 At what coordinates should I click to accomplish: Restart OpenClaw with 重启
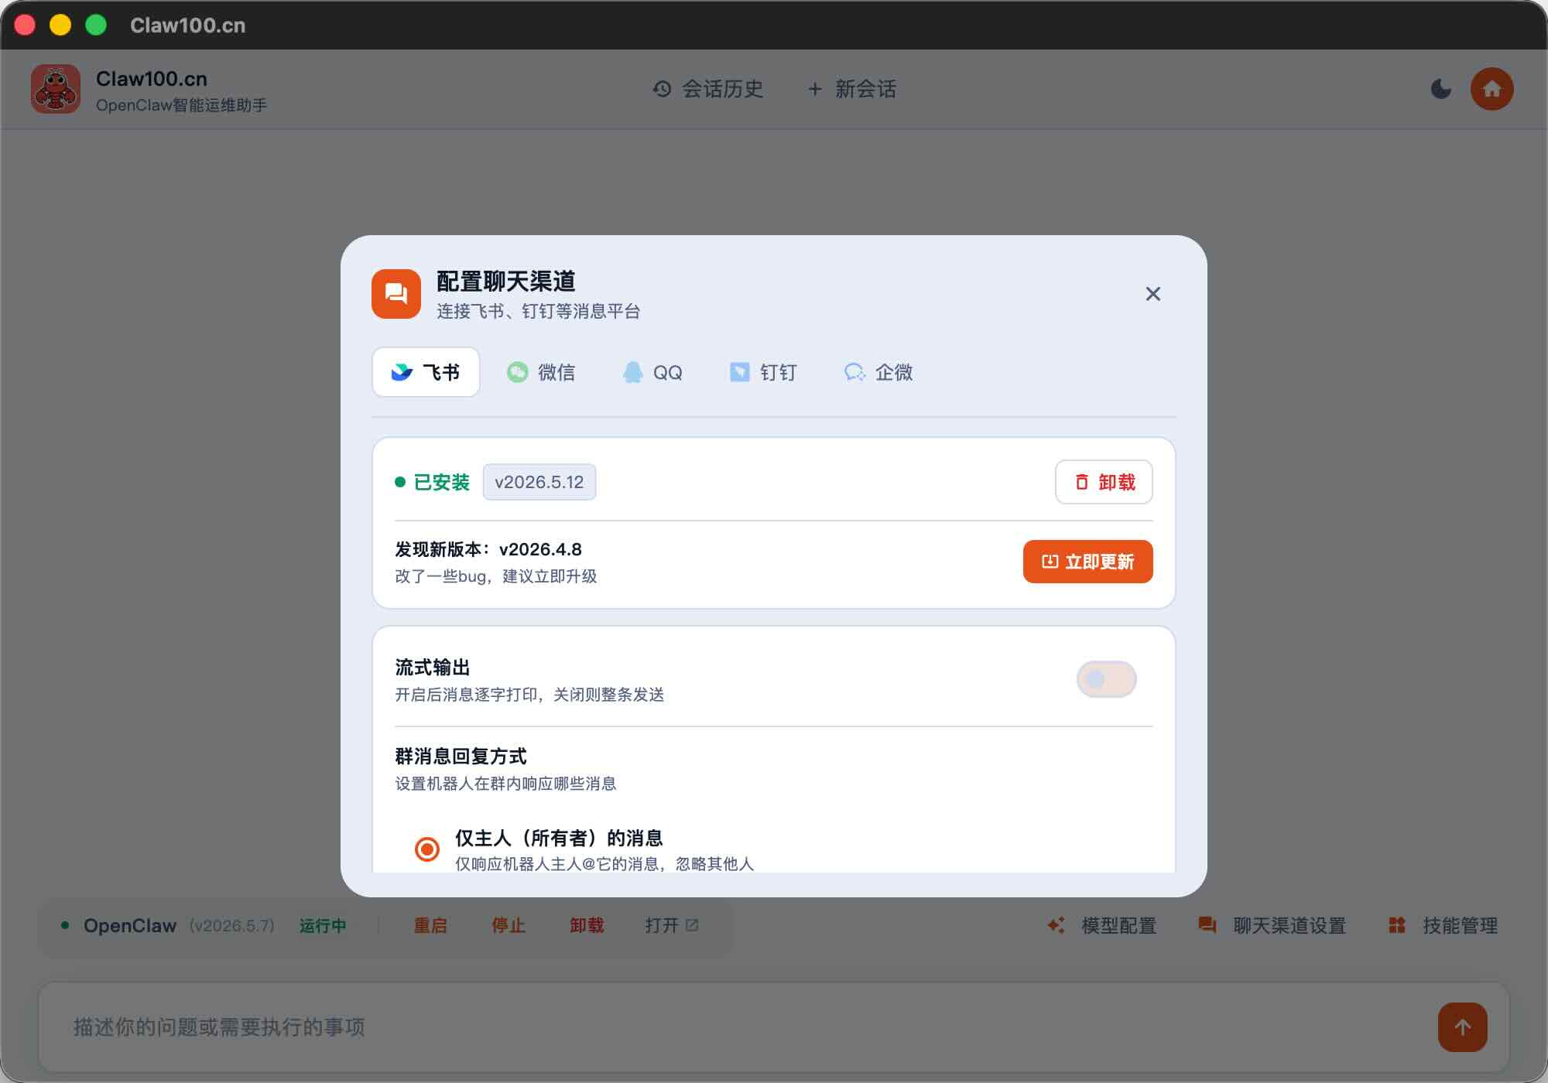[x=430, y=925]
